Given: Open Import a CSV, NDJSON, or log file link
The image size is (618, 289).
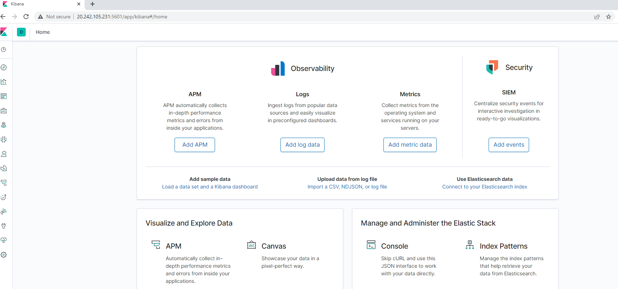Looking at the screenshot, I should [x=347, y=187].
